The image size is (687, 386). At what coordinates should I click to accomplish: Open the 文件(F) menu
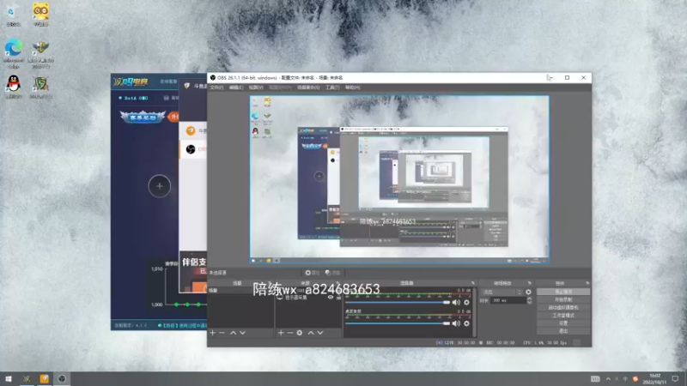pyautogui.click(x=216, y=87)
